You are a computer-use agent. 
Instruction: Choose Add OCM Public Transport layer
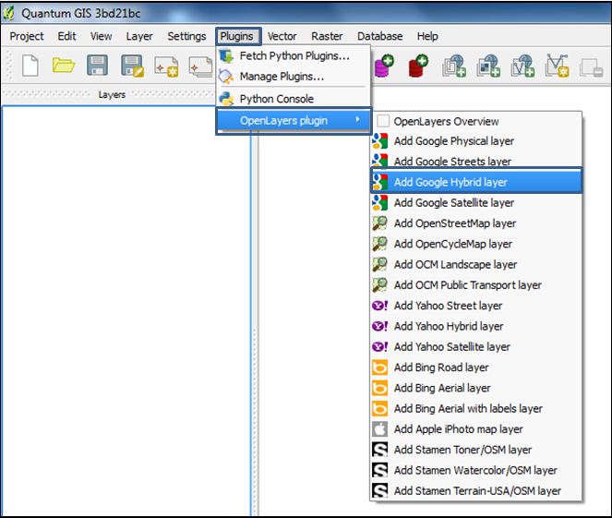click(x=476, y=285)
